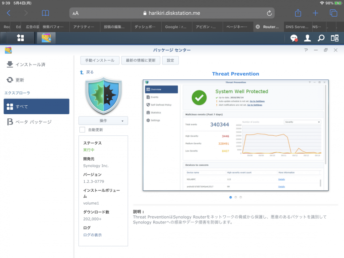Screen dimensions: 344x258
Task: Select second screenshot pagination dot
Action: (236, 197)
